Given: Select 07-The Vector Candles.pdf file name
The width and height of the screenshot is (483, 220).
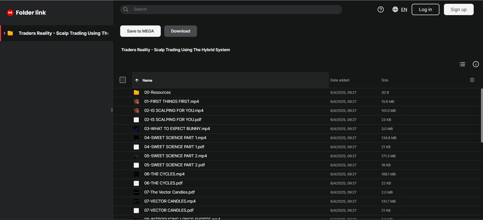Looking at the screenshot, I should click(170, 192).
